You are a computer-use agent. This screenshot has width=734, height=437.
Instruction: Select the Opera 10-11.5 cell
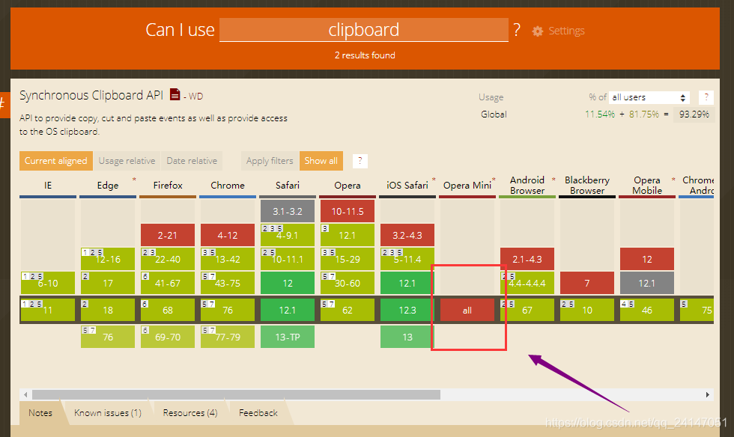pos(348,211)
